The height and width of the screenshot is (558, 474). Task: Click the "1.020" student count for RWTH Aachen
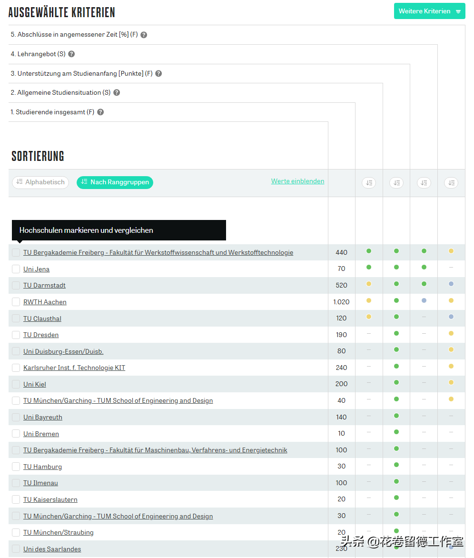pyautogui.click(x=341, y=302)
